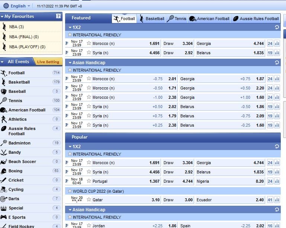Bet Draw 3.304 in Featured 1X2
286x228 pixels.
tap(178, 43)
